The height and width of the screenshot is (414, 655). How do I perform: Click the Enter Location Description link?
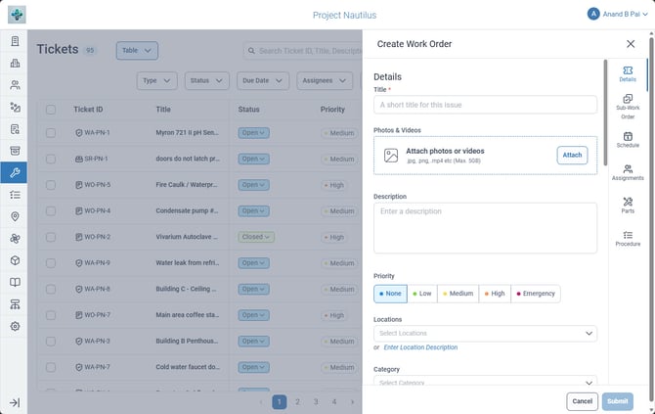[x=420, y=347]
